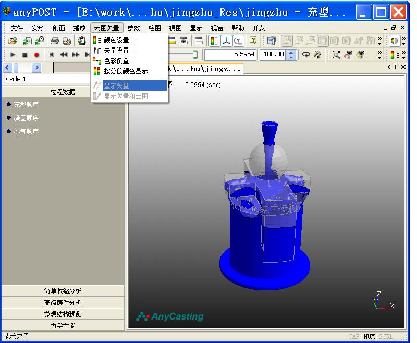Viewport: 417px width, 343px height.
Task: Select 充型顺序 in process data list
Action: [26, 104]
